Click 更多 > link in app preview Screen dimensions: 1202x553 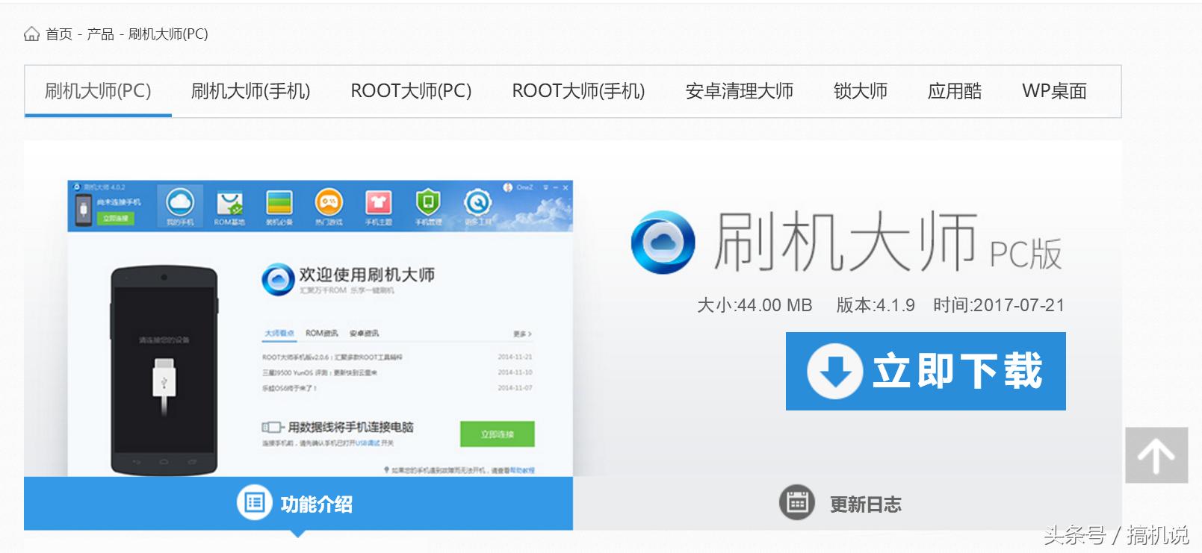point(522,334)
